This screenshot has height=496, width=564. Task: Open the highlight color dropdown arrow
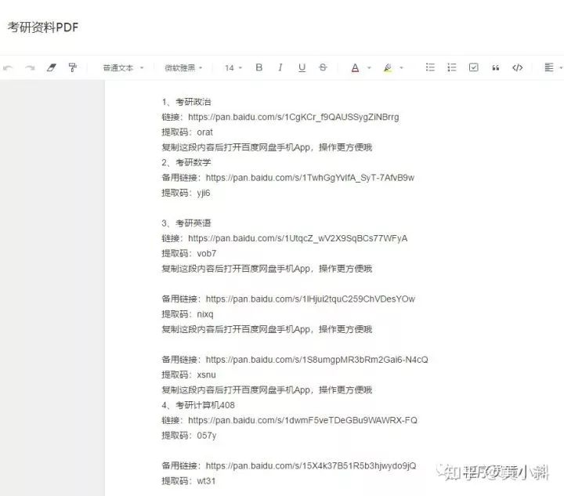(x=401, y=67)
